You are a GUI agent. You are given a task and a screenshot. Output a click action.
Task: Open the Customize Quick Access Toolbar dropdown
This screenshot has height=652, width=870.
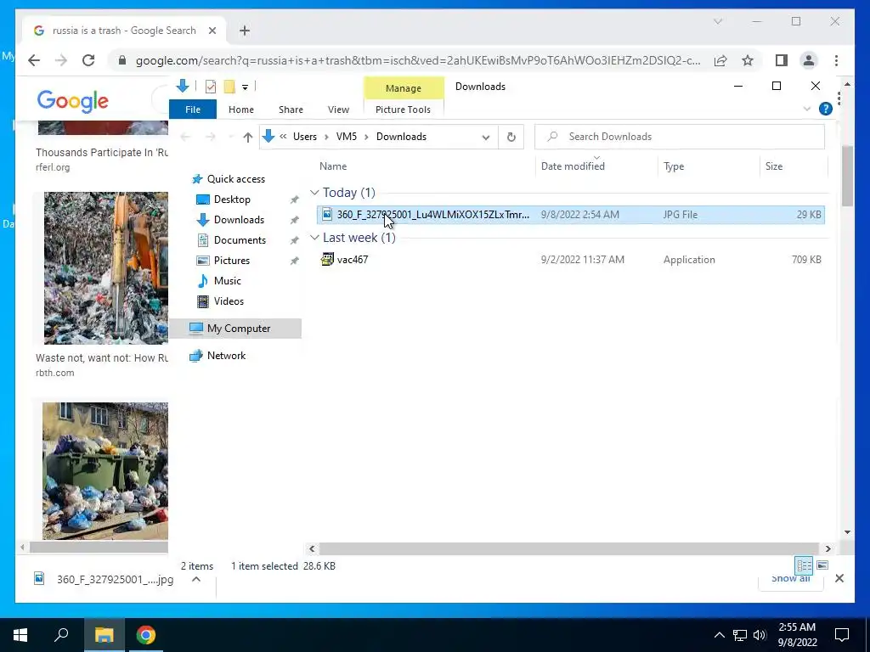(x=245, y=87)
